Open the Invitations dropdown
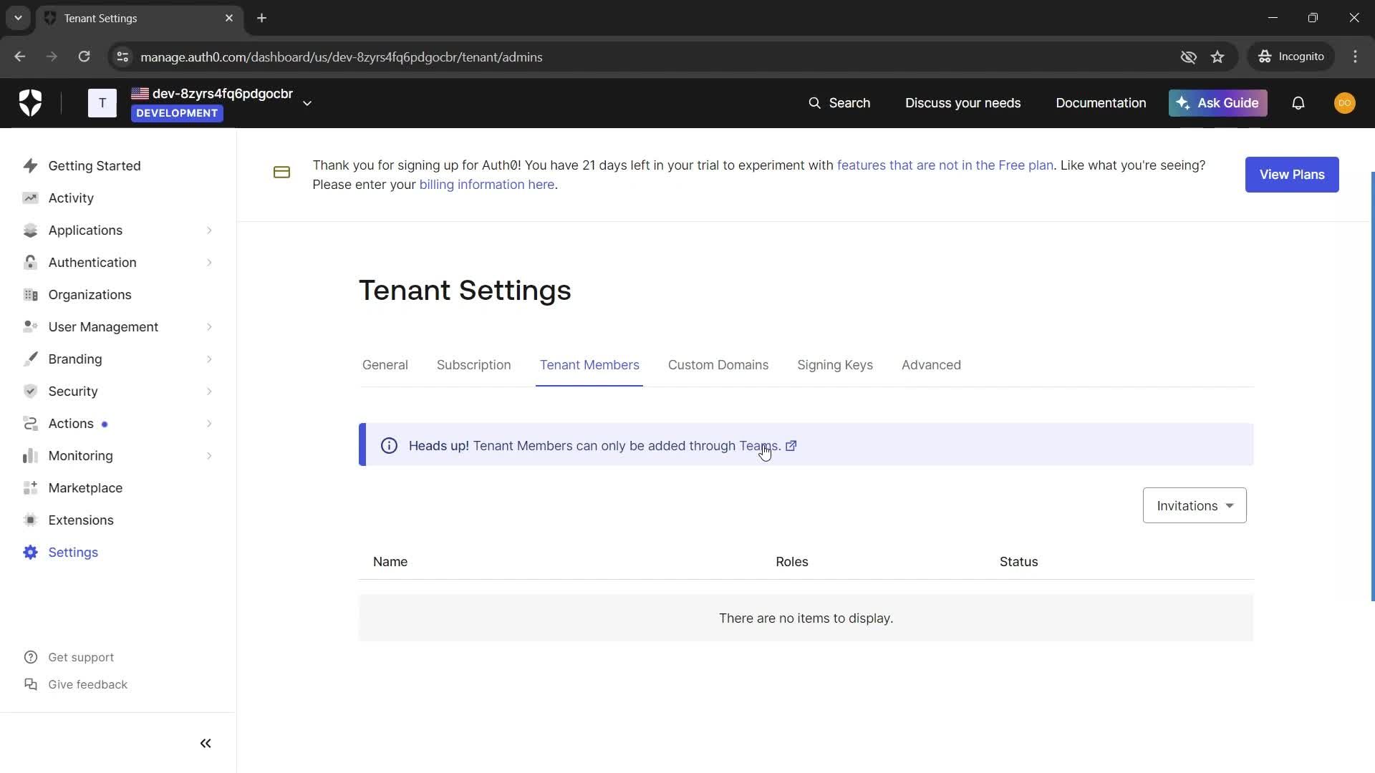This screenshot has width=1375, height=773. (x=1195, y=505)
